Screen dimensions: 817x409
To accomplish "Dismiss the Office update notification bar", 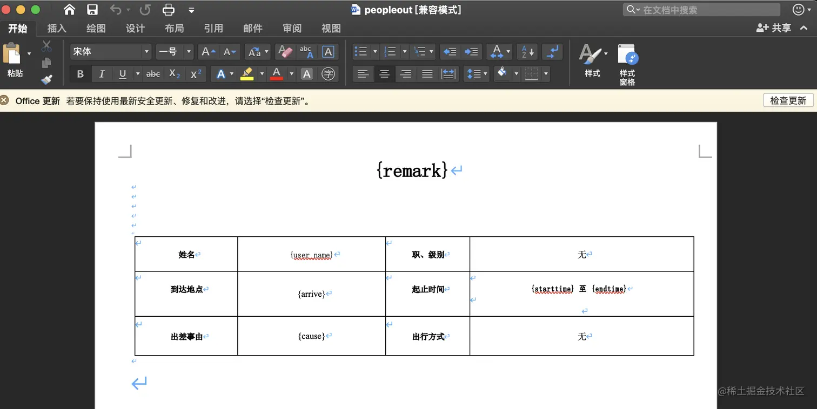I will coord(4,100).
